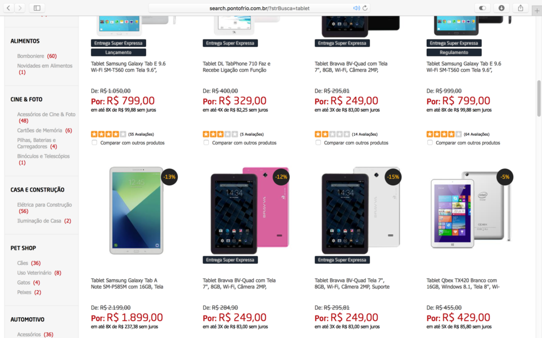Flip the toggle switch in the browser toolbar
Viewport: 542px width, 338px height.
tap(483, 8)
